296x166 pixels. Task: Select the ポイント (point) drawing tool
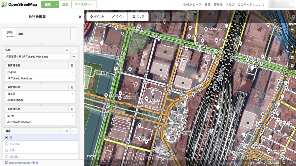pyautogui.click(x=97, y=16)
